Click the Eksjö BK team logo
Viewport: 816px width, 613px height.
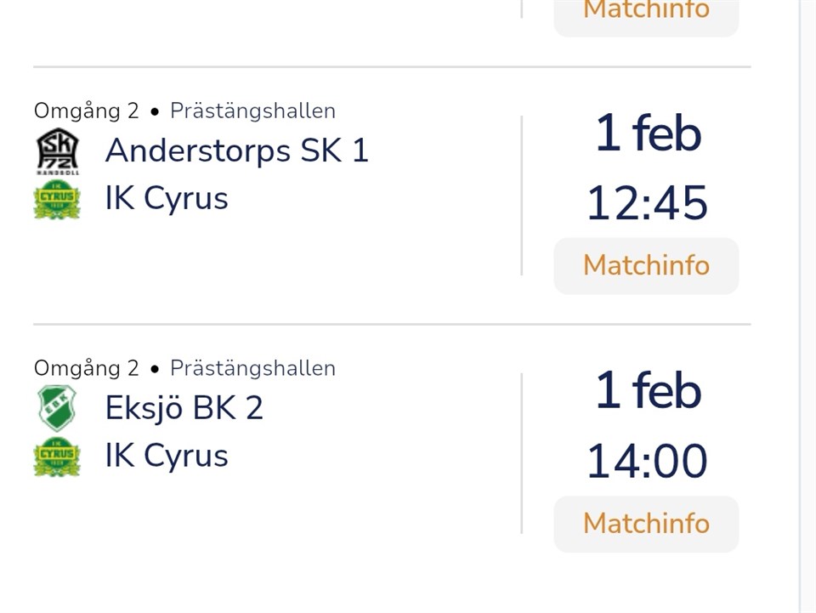click(57, 408)
